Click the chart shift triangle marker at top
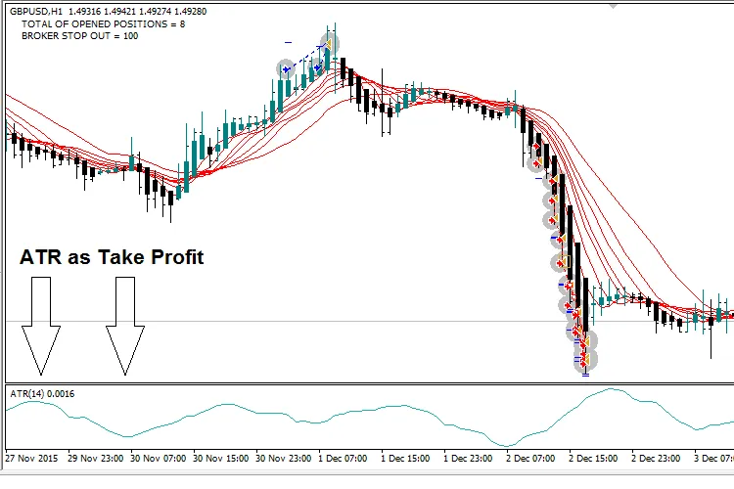 [613, 4]
